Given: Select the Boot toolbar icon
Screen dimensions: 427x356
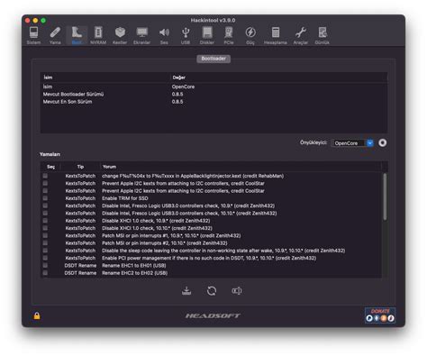Looking at the screenshot, I should pyautogui.click(x=77, y=35).
